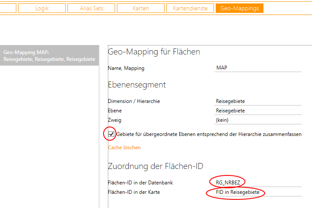Expand the Zweig field showing (kein)
The image size is (312, 208).
click(x=258, y=120)
